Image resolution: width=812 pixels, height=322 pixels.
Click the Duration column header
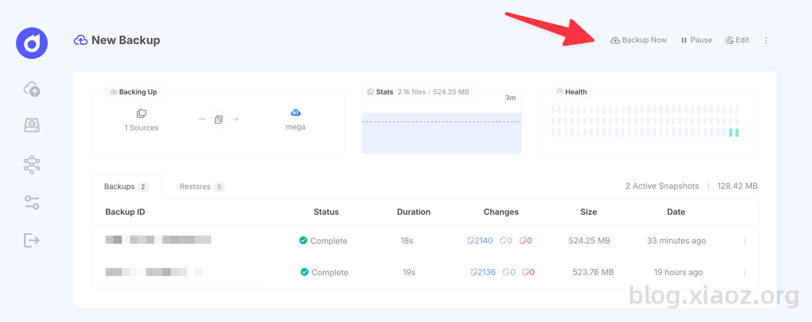[413, 212]
